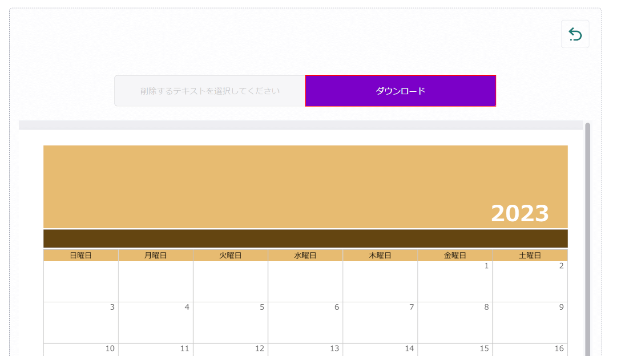Click the date number 11
617x356 pixels.
(185, 348)
